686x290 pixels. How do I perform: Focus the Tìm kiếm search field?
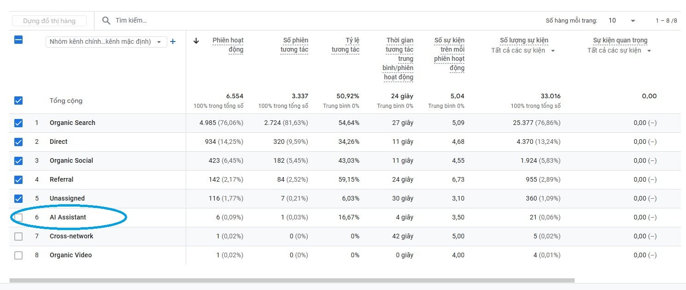coord(322,21)
